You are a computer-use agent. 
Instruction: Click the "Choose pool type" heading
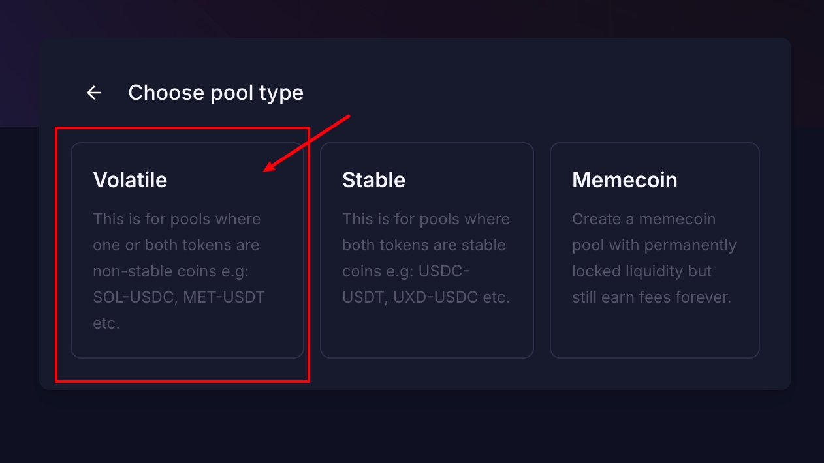pos(215,93)
